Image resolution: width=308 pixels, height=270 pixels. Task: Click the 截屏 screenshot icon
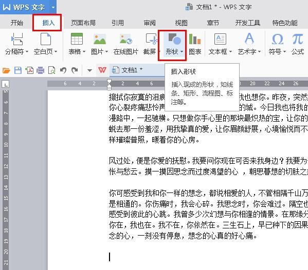coord(152,39)
